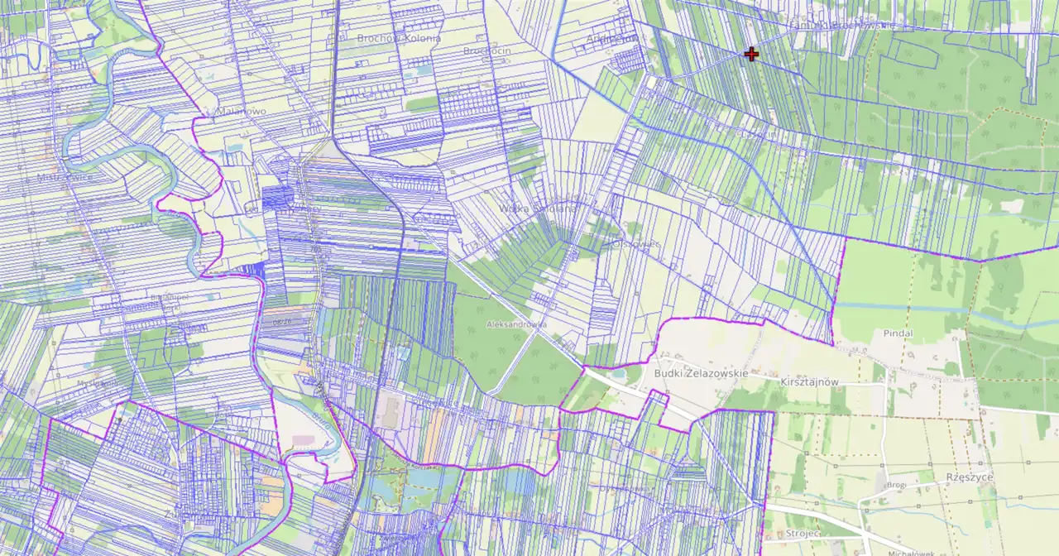Click the Brochocin village label
The image size is (1059, 556).
click(x=486, y=50)
